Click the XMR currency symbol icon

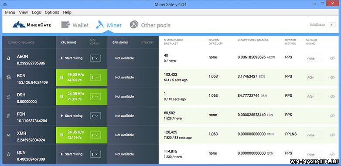click(x=8, y=135)
